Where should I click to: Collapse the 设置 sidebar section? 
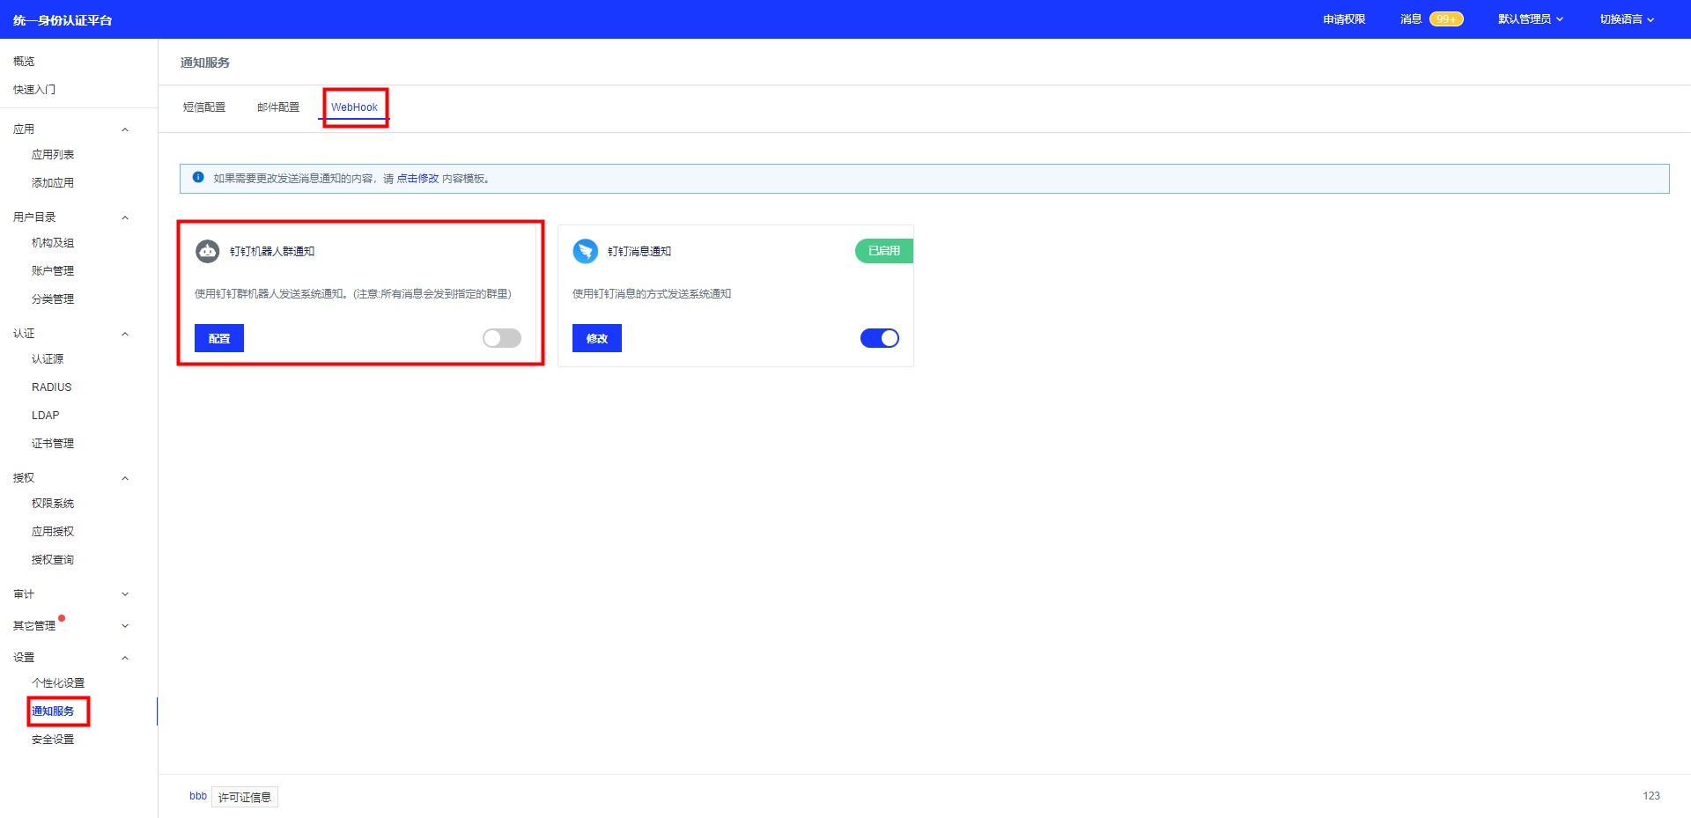pyautogui.click(x=125, y=658)
